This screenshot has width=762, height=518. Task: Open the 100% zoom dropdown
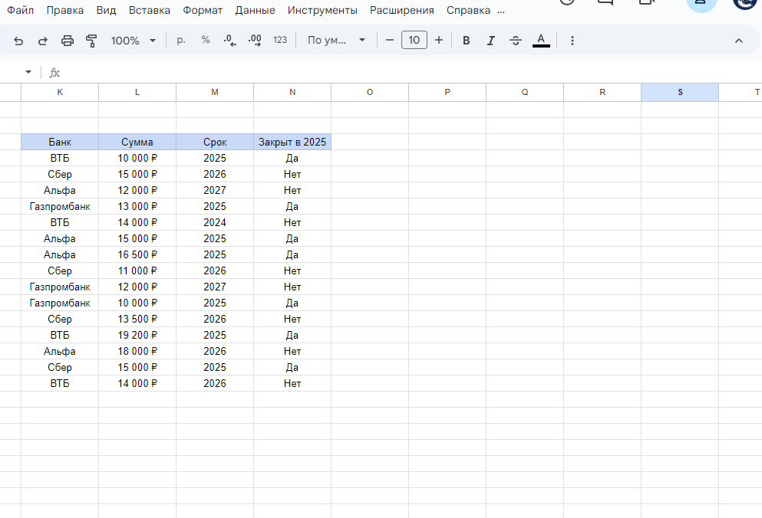pyautogui.click(x=134, y=41)
